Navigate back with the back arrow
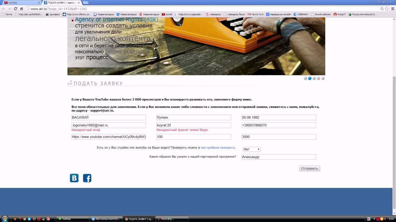This screenshot has height=222, width=396. click(x=4, y=9)
